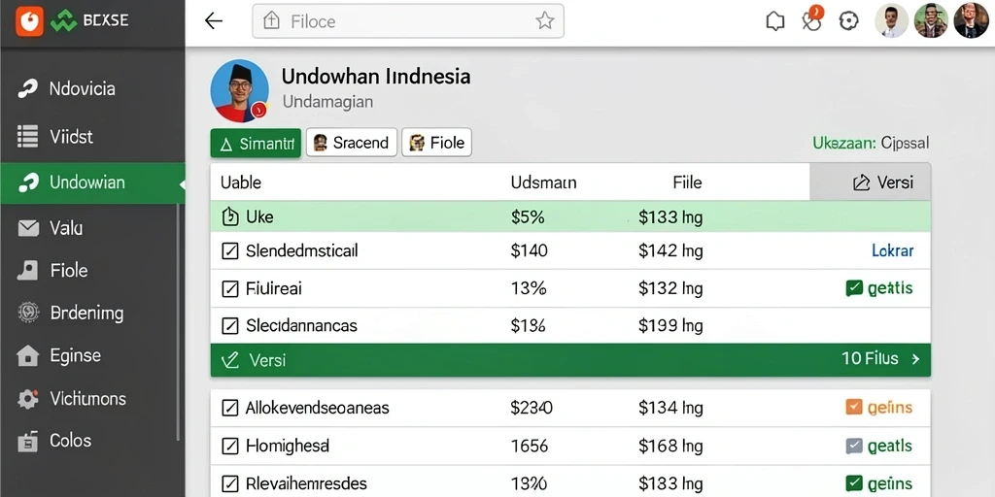Screen dimensions: 995x497
Task: Bookmark page with the star icon
Action: pos(544,21)
